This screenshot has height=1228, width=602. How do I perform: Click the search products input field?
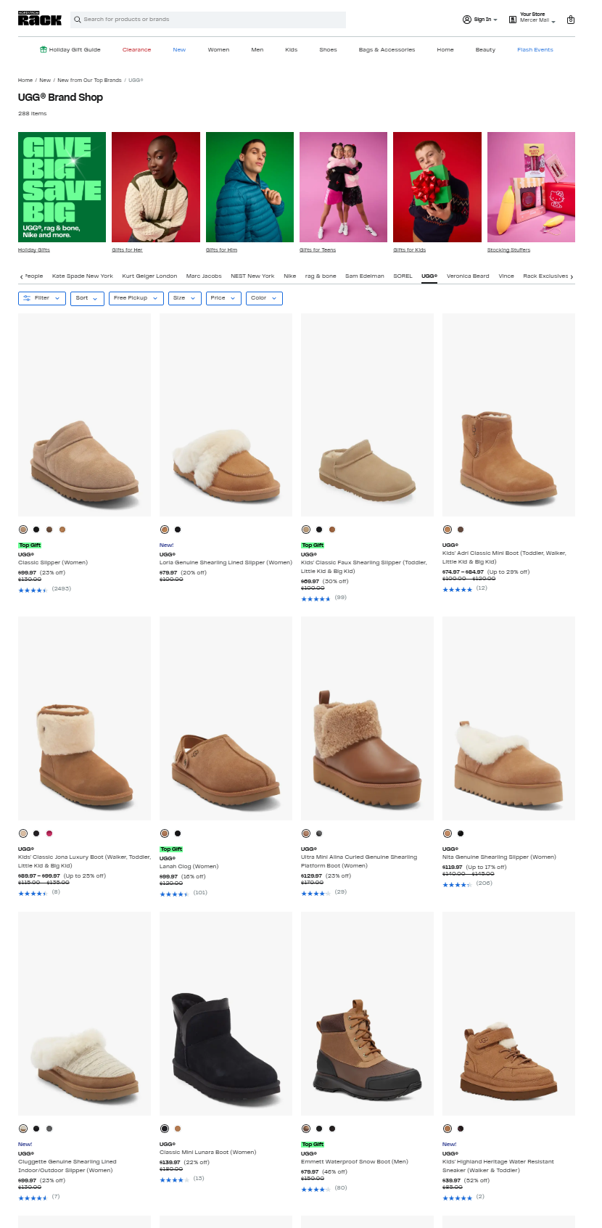tap(210, 20)
